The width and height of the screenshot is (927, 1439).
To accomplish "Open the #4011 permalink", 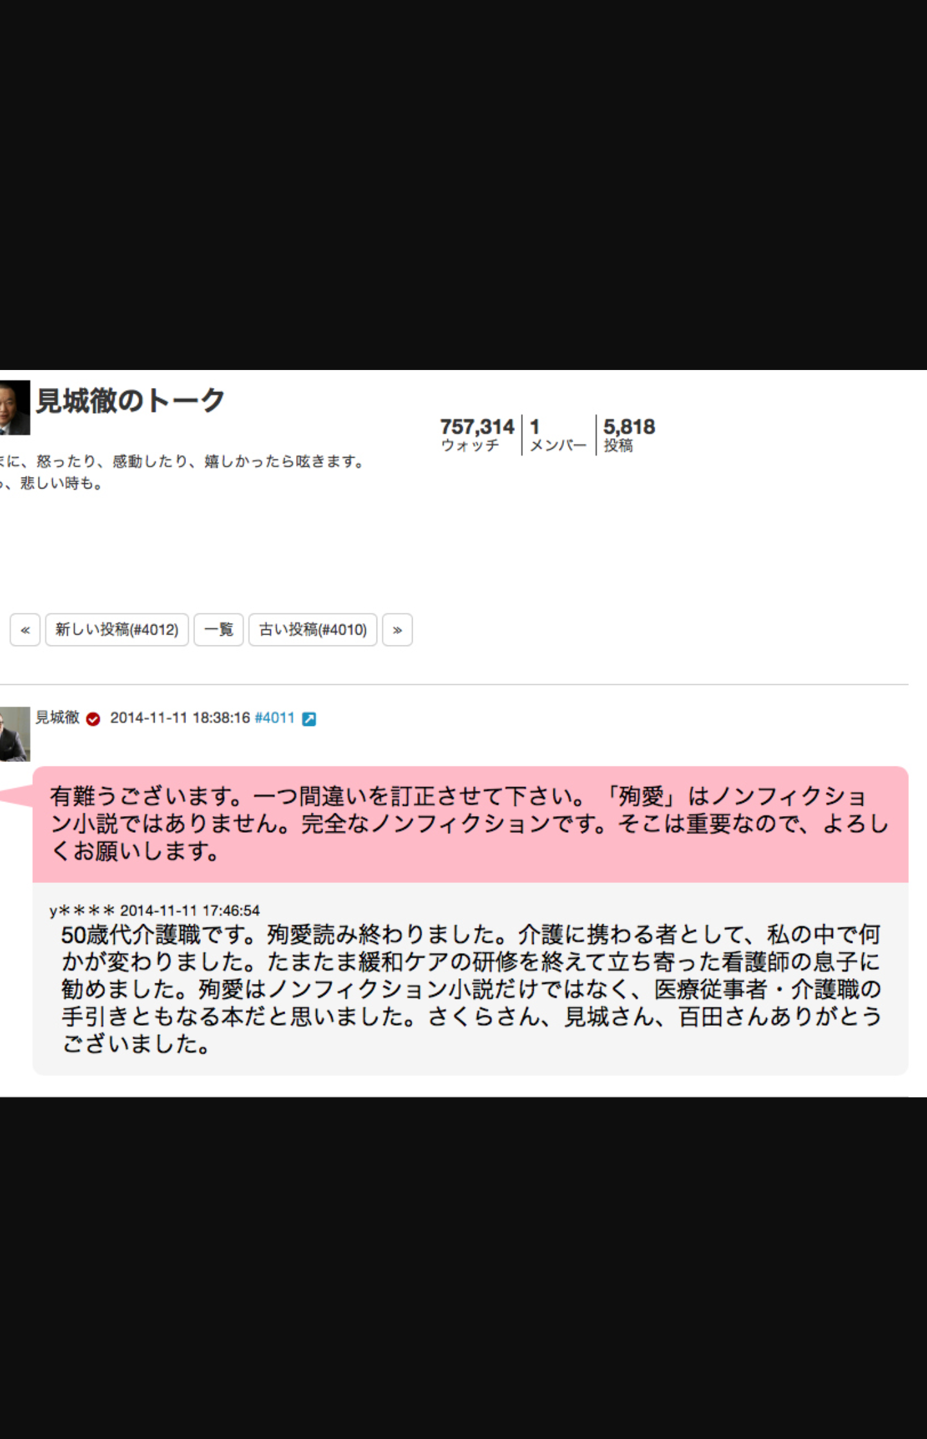I will coord(275,718).
